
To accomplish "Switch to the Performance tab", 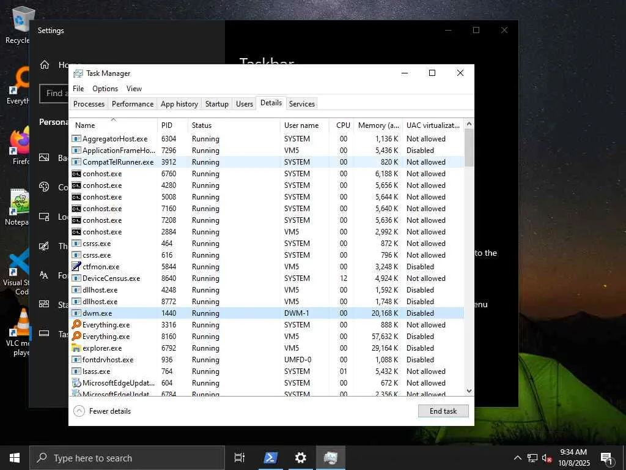I will point(133,104).
